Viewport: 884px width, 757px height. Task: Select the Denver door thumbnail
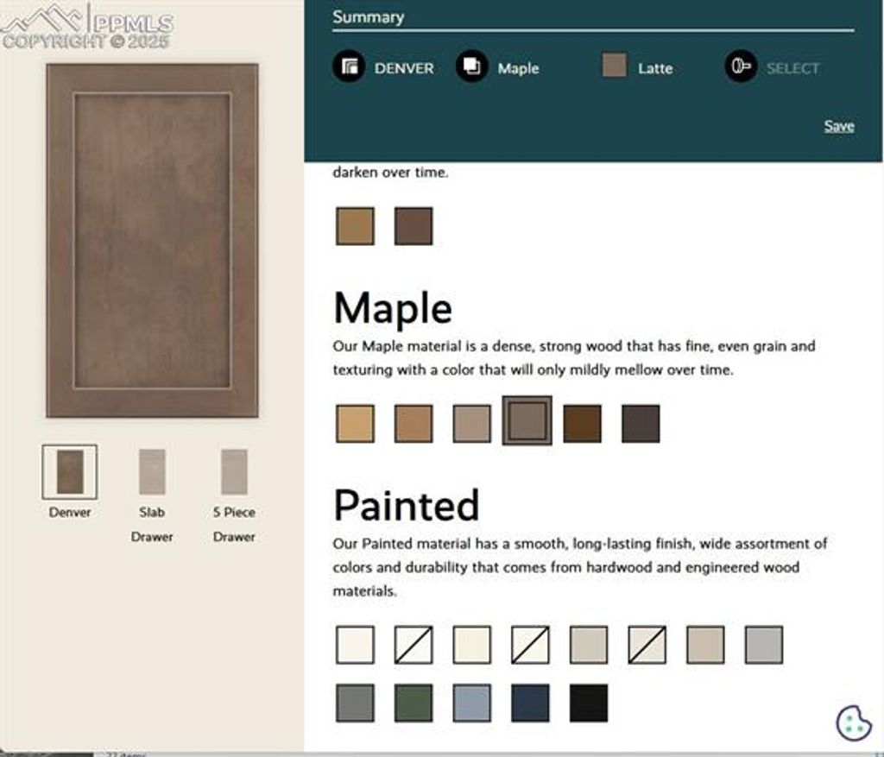(70, 471)
